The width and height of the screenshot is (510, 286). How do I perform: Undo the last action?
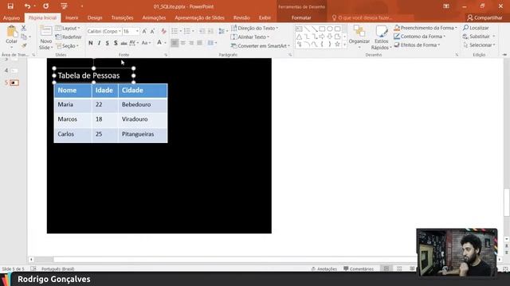tap(27, 6)
